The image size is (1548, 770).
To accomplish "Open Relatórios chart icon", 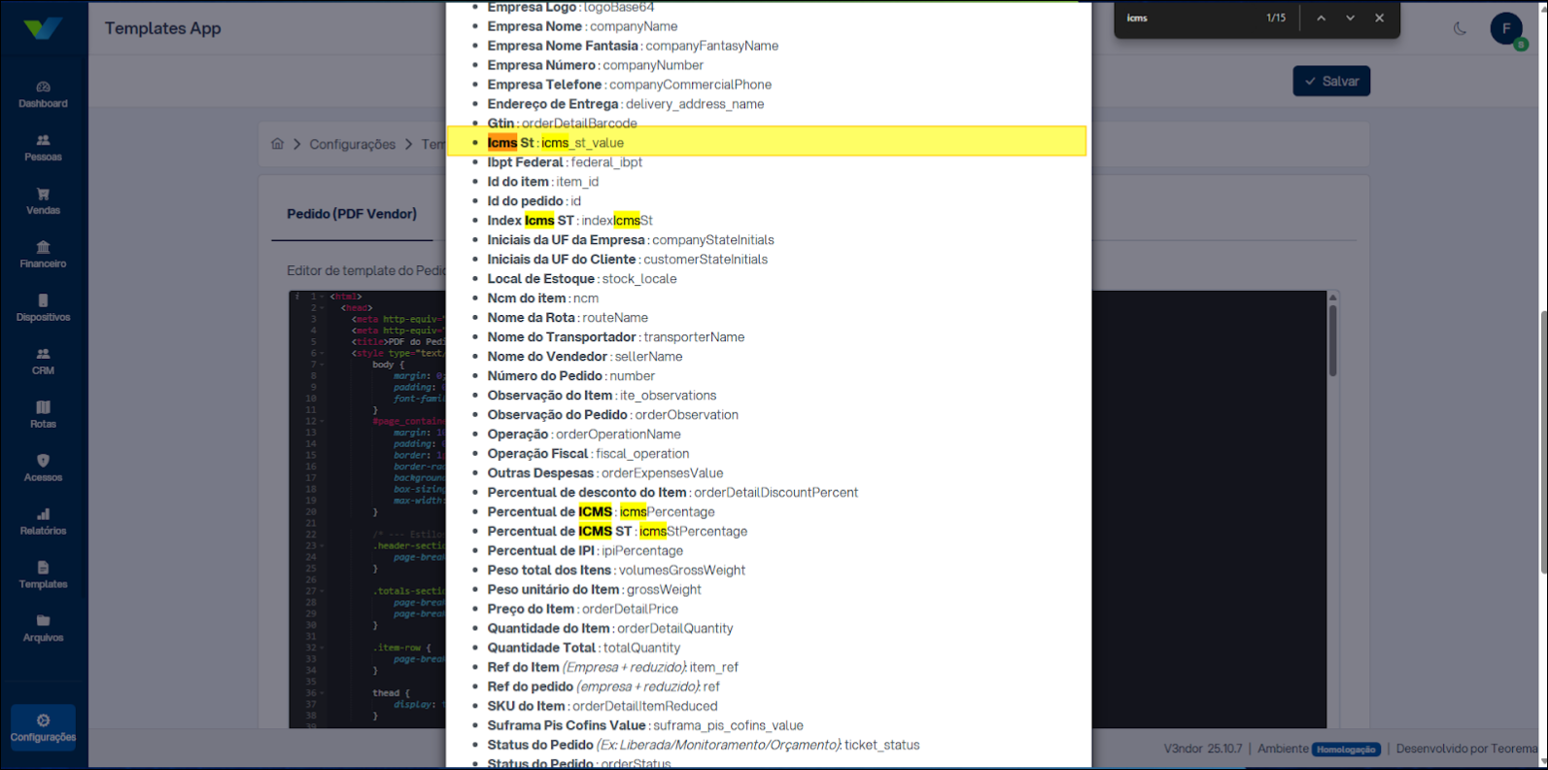I will (43, 515).
